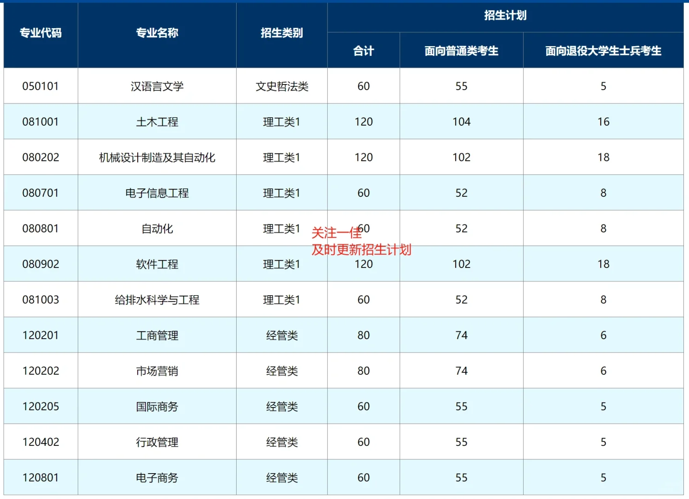Select code cell 080801
689x499 pixels.
point(41,229)
